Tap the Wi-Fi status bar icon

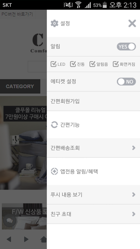point(78,5)
